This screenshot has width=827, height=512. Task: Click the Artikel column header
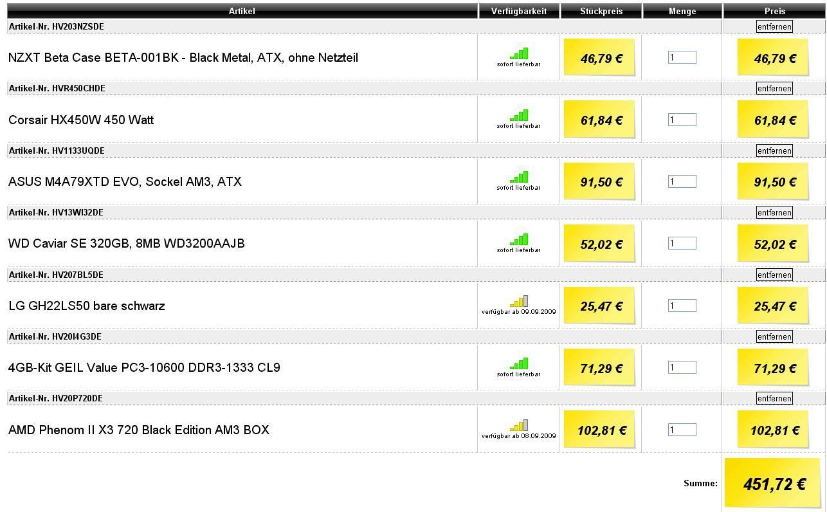click(x=242, y=11)
